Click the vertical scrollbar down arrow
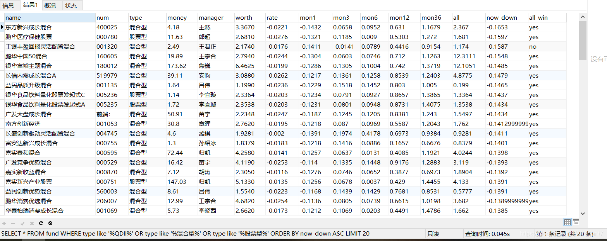 pyautogui.click(x=583, y=213)
